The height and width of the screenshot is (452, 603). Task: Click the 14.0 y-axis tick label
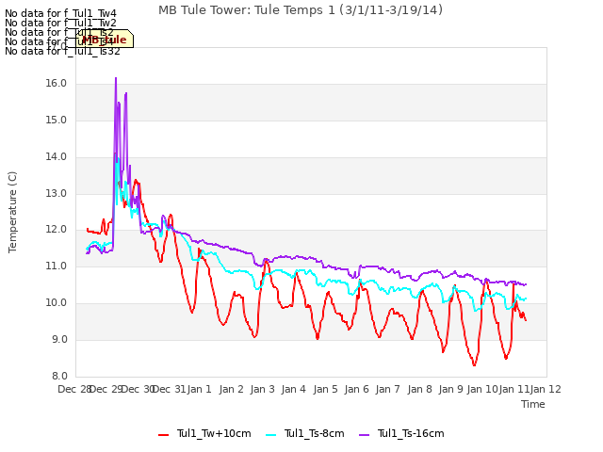(x=57, y=157)
